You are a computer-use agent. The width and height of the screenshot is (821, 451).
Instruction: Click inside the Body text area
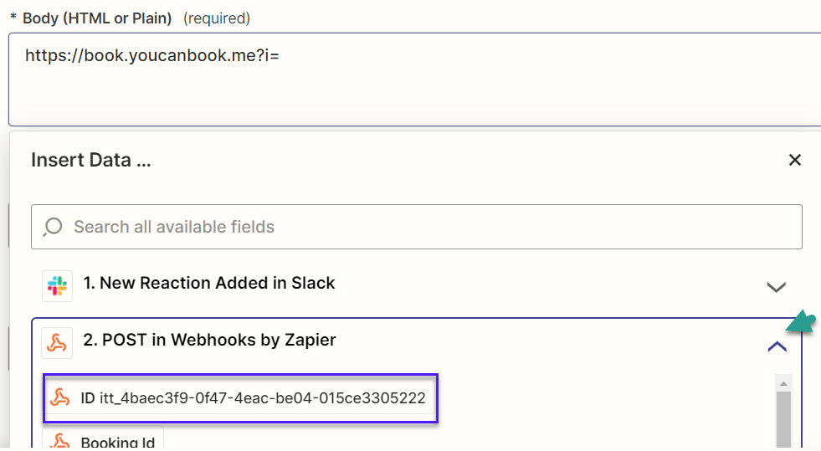(x=415, y=79)
